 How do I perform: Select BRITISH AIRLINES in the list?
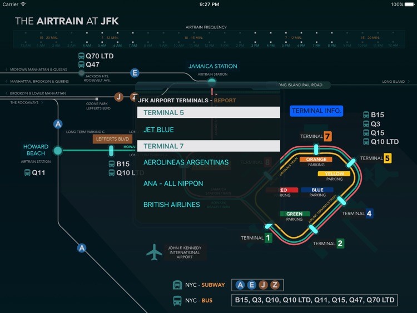[x=172, y=205]
